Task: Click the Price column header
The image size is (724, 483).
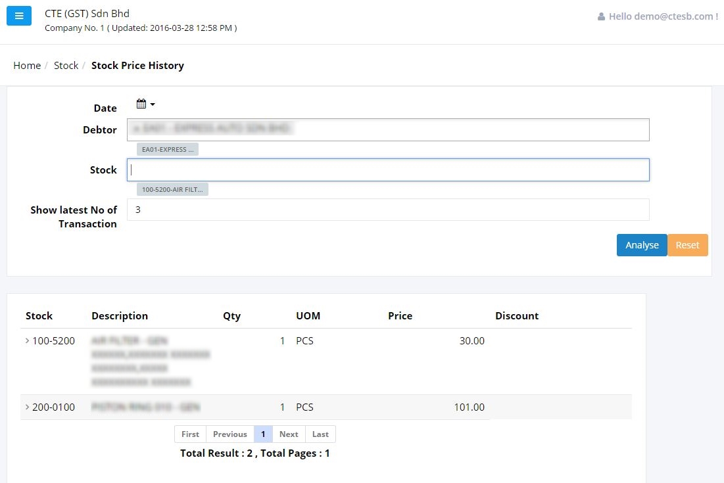Action: (x=400, y=316)
